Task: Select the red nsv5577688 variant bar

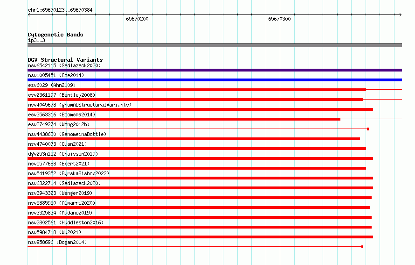Action: [197, 168]
